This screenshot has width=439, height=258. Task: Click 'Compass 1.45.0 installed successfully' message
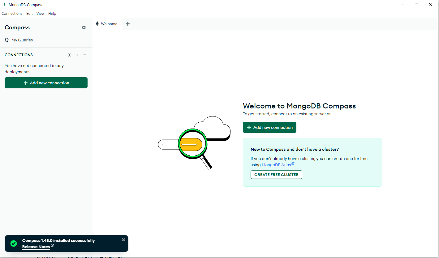[58, 240]
